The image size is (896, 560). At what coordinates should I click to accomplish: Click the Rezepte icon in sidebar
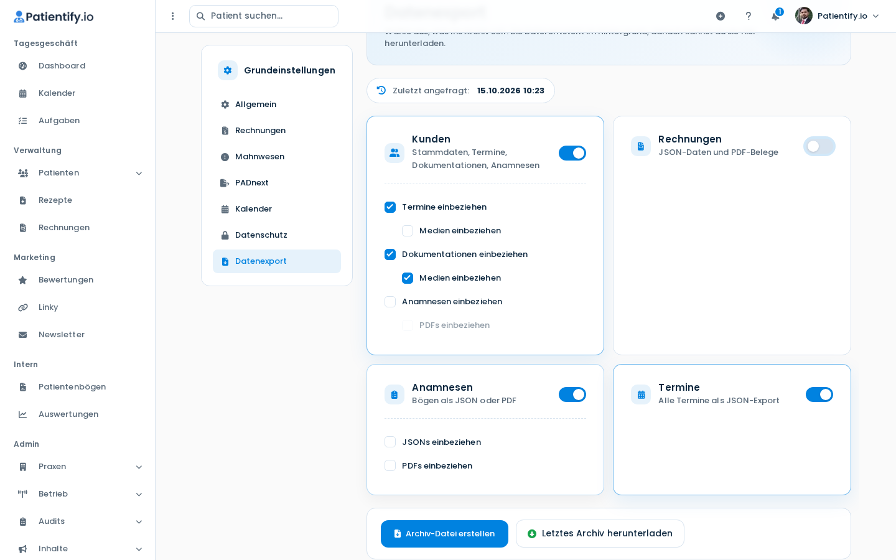pyautogui.click(x=23, y=200)
